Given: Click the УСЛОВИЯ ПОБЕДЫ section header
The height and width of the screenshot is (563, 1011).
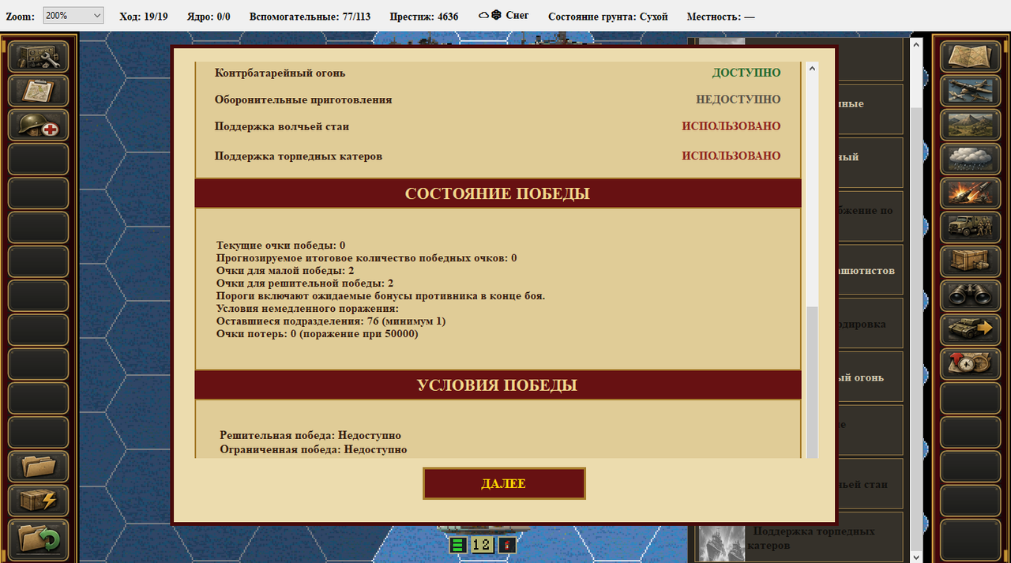Looking at the screenshot, I should pos(498,385).
